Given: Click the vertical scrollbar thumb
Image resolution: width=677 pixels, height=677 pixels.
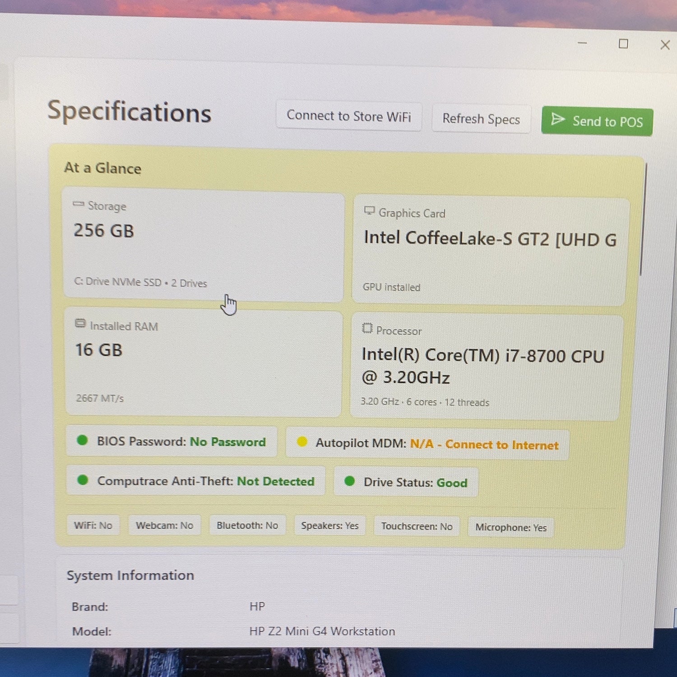Looking at the screenshot, I should [643, 219].
